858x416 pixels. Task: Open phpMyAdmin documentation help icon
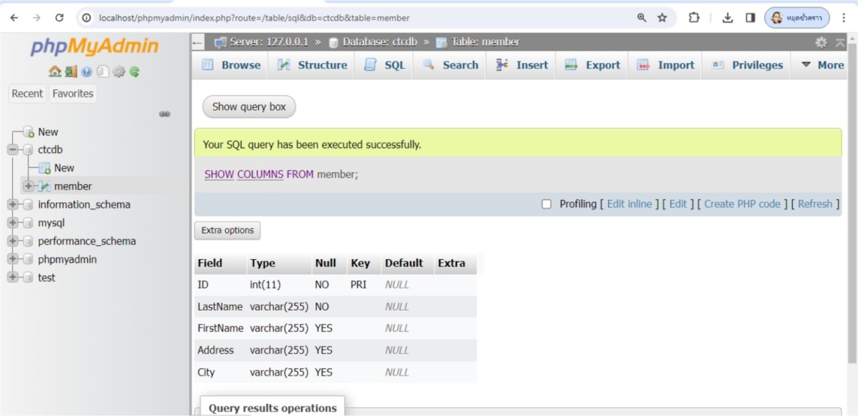[86, 72]
